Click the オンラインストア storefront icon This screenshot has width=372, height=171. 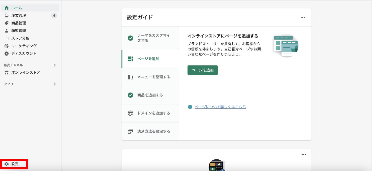click(6, 72)
